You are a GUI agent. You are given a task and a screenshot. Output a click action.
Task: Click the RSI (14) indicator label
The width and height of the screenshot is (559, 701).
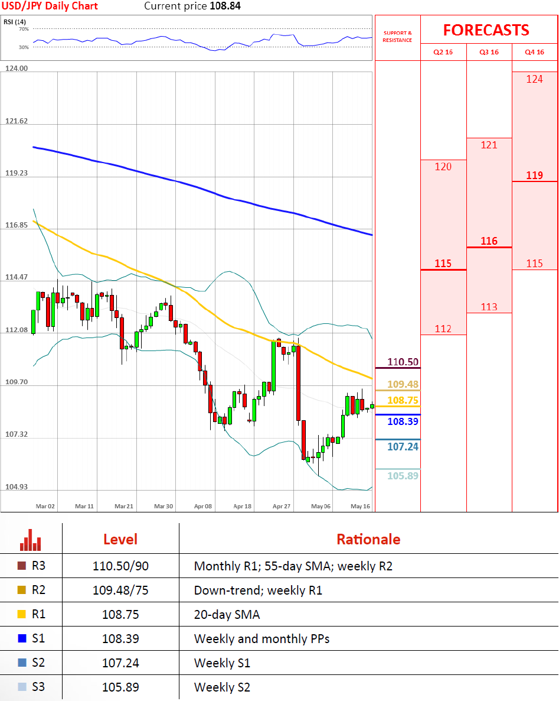[x=15, y=21]
